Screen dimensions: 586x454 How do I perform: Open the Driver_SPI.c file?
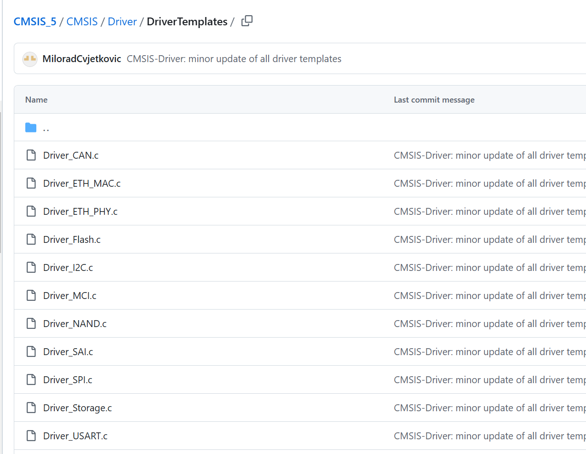[x=68, y=380]
